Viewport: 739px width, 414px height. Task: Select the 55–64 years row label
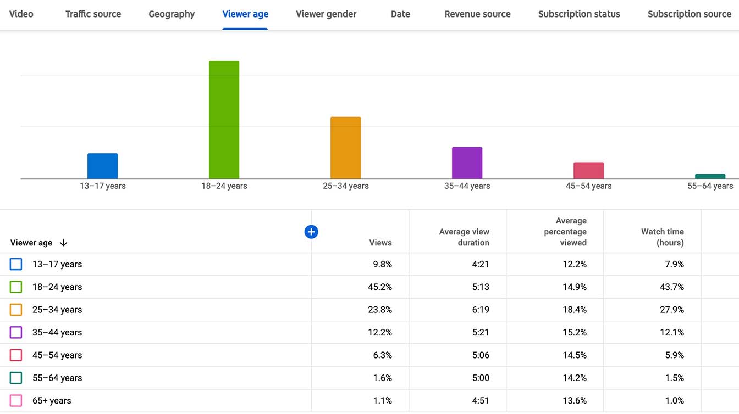(57, 378)
